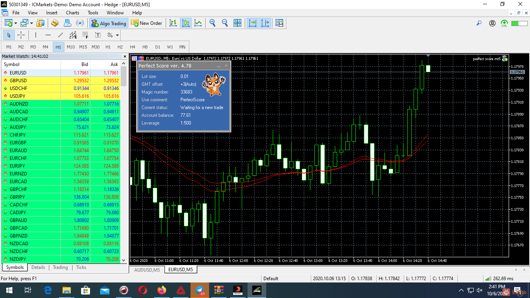Toggle chart auto scroll
530x298 pixels.
coord(253,23)
